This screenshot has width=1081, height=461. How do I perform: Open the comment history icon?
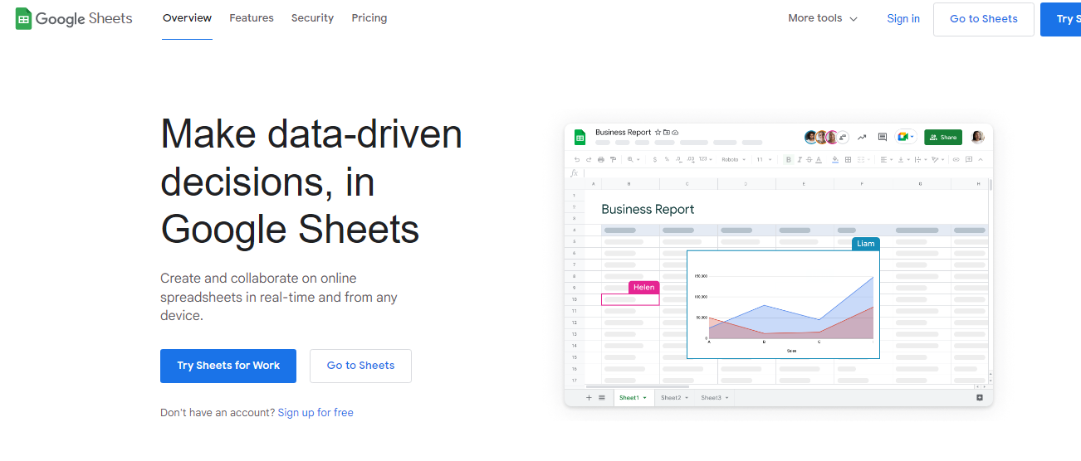pos(883,137)
